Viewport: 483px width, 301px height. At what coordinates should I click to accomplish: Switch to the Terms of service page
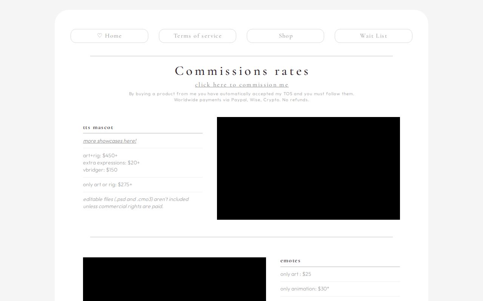197,36
